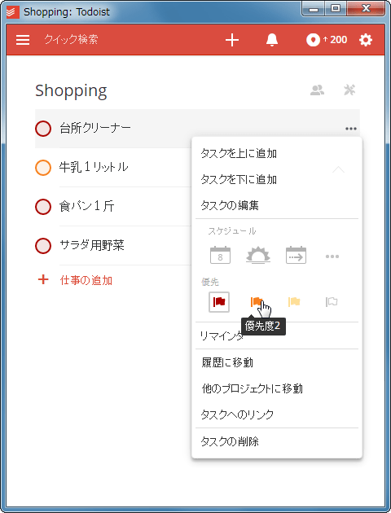The width and height of the screenshot is (391, 513).
Task: Schedule the task for today with calendar icon
Action: pyautogui.click(x=220, y=255)
